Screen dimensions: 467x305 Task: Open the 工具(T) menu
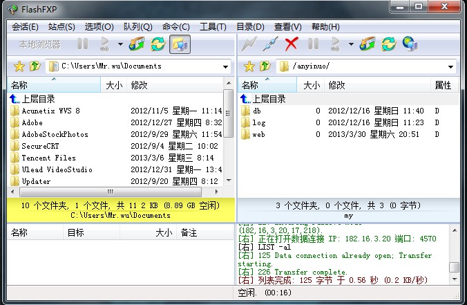pos(212,27)
